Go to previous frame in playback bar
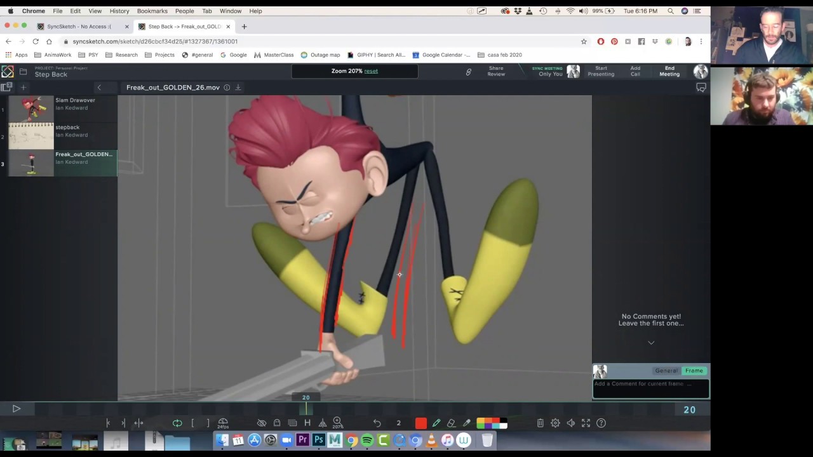Screen dimensions: 813x457 pyautogui.click(x=108, y=423)
